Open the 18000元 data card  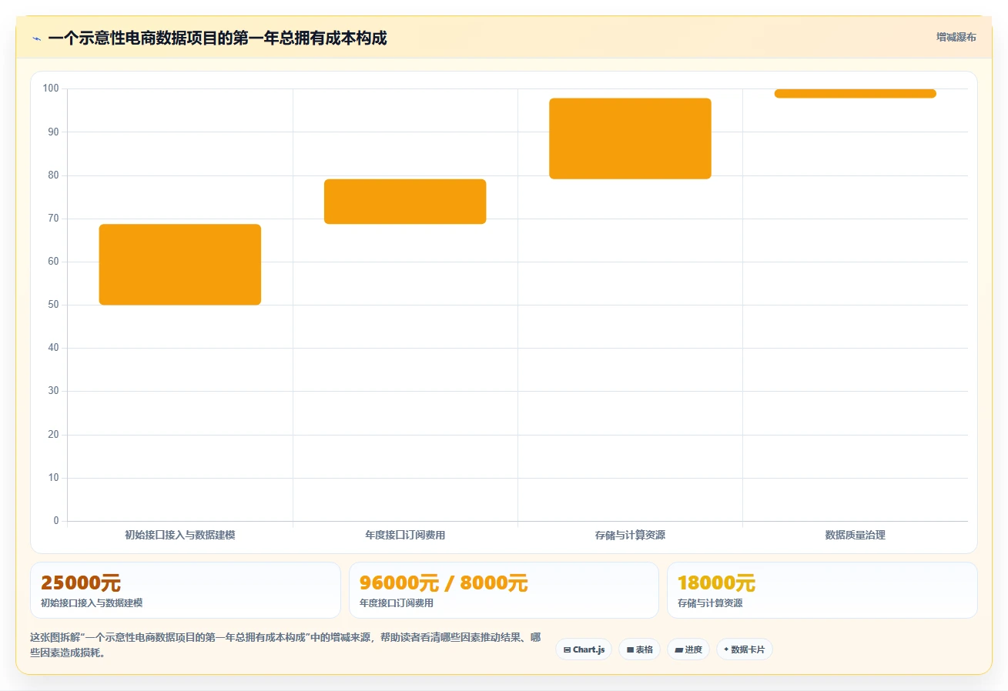click(x=822, y=590)
